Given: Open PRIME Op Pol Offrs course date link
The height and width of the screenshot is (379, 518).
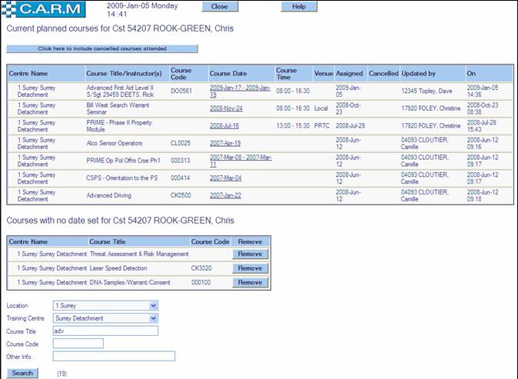Looking at the screenshot, I should pos(240,160).
